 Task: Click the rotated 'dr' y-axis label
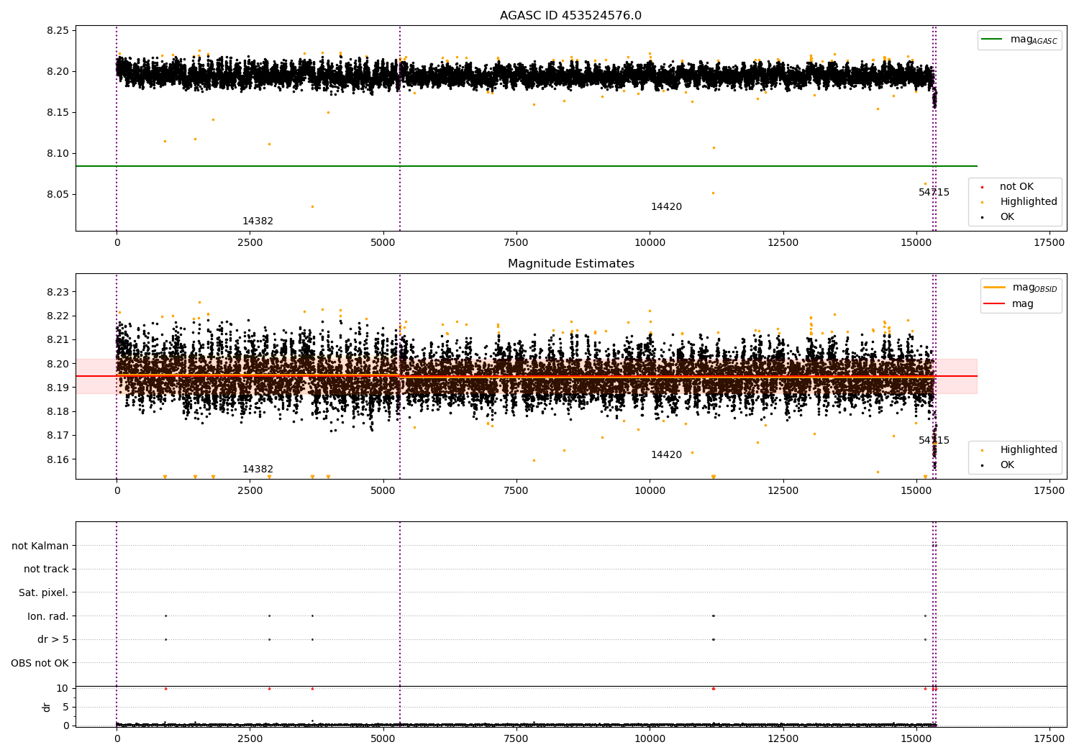tap(47, 707)
